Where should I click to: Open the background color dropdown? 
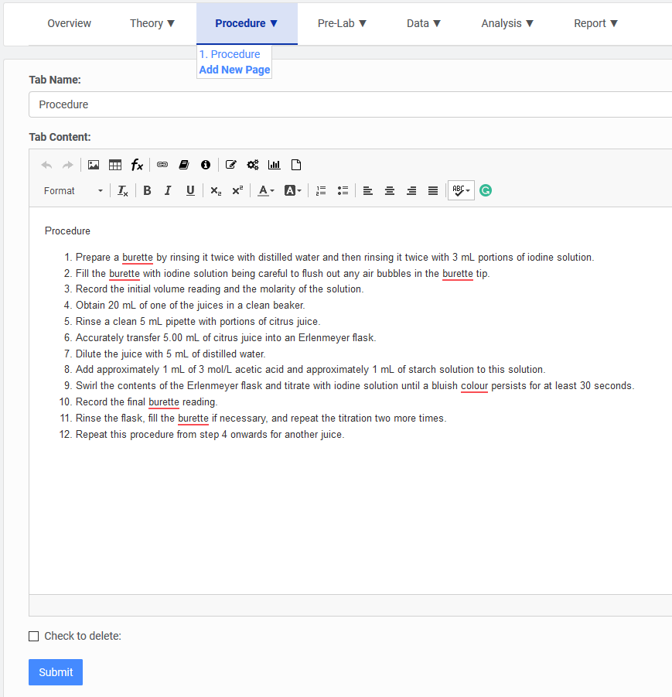pos(292,191)
